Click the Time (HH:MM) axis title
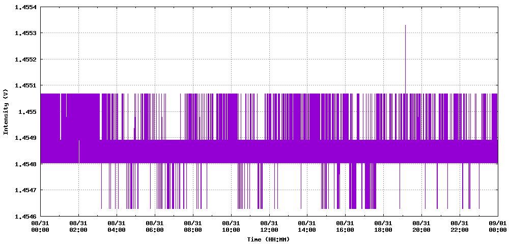The height and width of the screenshot is (244, 509). [268, 239]
